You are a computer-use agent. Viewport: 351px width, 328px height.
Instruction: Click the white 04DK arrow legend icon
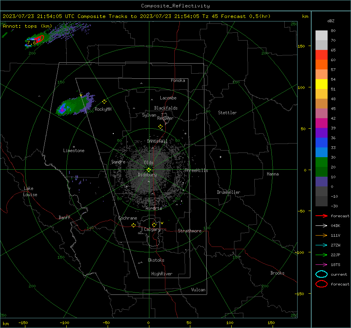click(x=321, y=225)
